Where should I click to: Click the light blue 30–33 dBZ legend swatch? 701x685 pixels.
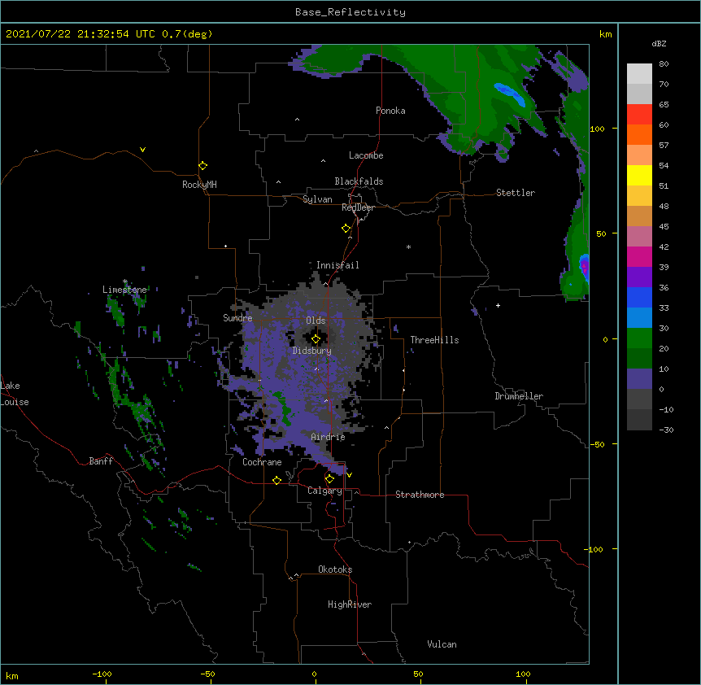click(x=639, y=318)
